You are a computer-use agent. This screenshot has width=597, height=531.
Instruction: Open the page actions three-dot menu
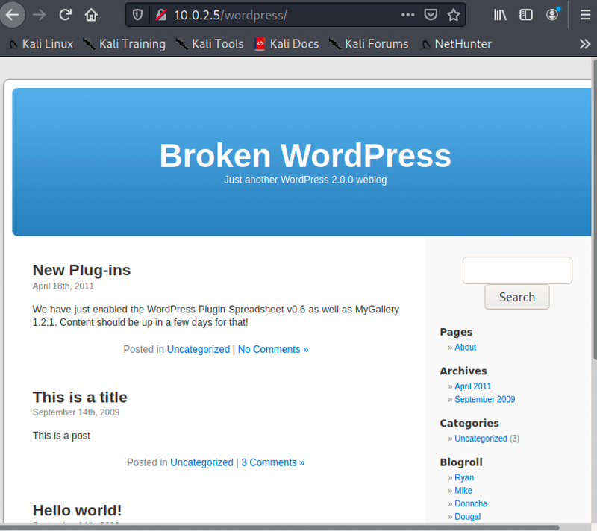[x=407, y=15]
